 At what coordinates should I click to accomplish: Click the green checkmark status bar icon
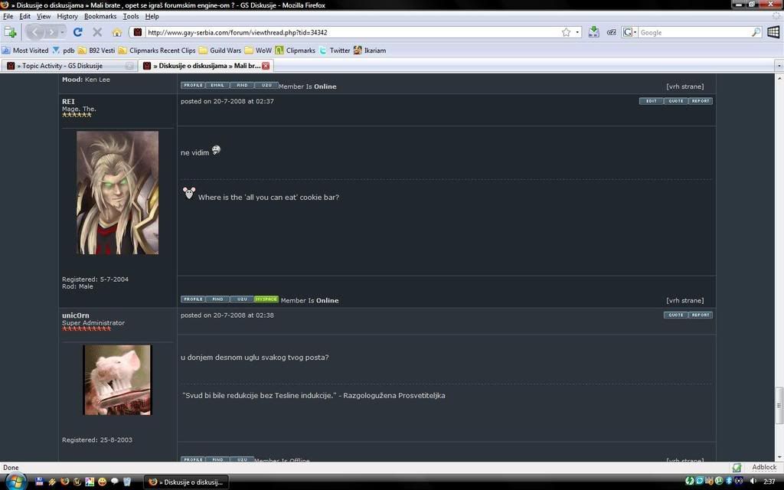[x=737, y=468]
